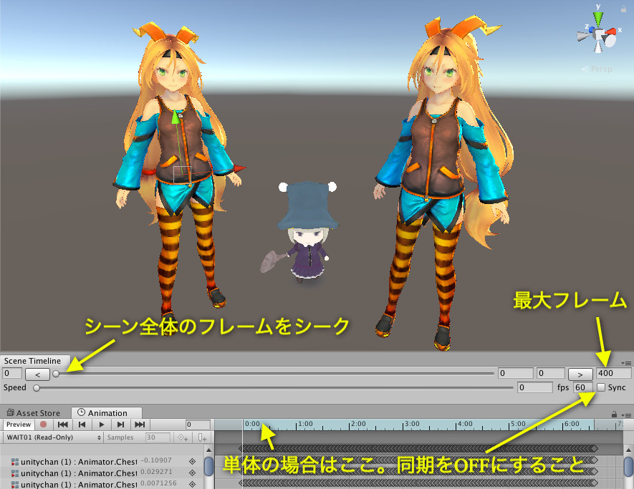
Task: Click the current frame field left of '<'
Action: (x=12, y=373)
